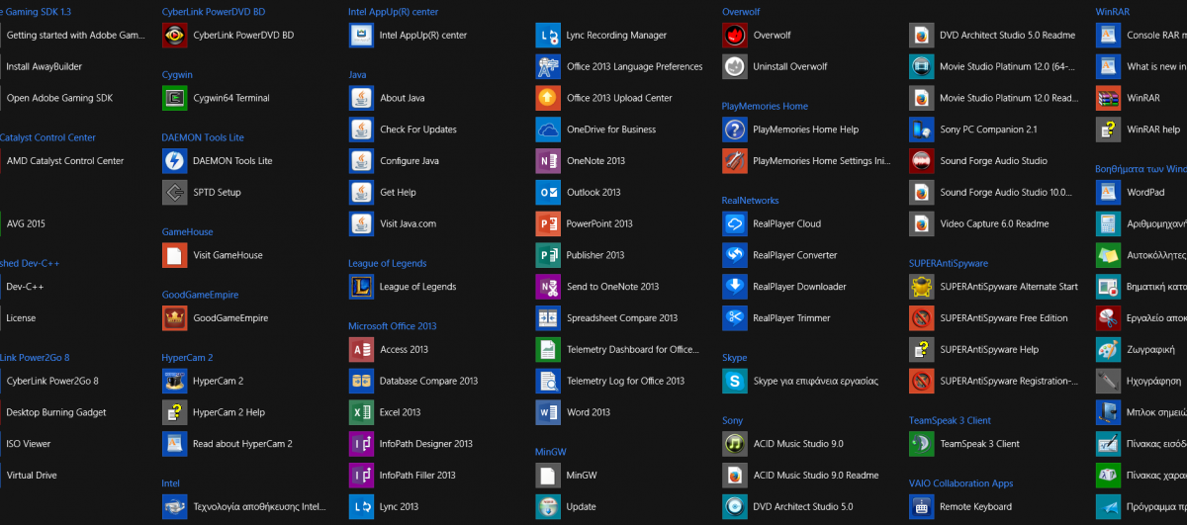
Task: Select 'Read about HyperCam 2' entry
Action: pyautogui.click(x=228, y=444)
